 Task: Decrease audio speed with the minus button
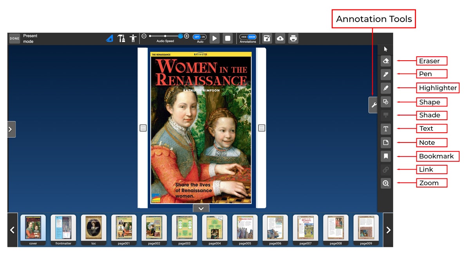[144, 36]
